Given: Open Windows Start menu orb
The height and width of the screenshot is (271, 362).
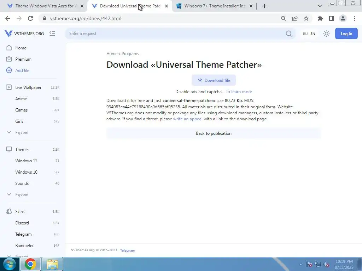Looking at the screenshot, I should tap(9, 264).
